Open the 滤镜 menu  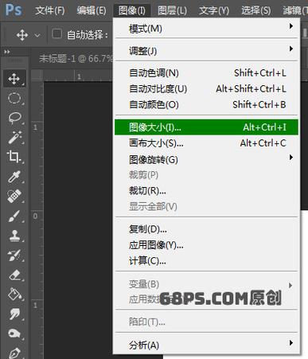click(294, 10)
